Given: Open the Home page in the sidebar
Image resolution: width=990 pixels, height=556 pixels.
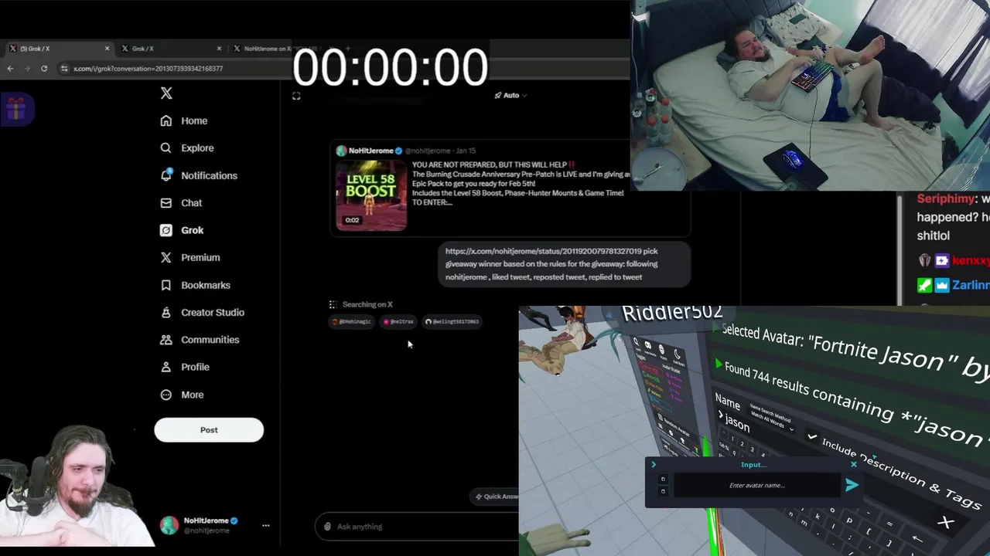Looking at the screenshot, I should [184, 120].
